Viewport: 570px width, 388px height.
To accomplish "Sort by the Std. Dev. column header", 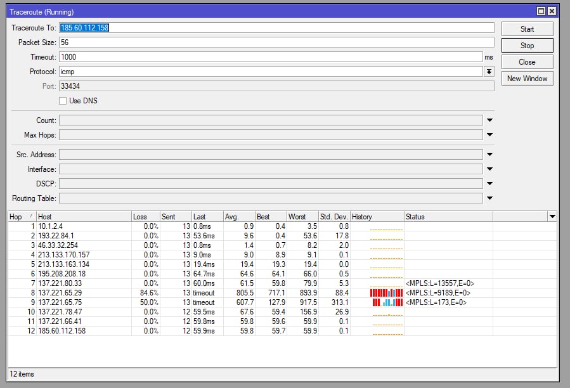I will coord(334,217).
